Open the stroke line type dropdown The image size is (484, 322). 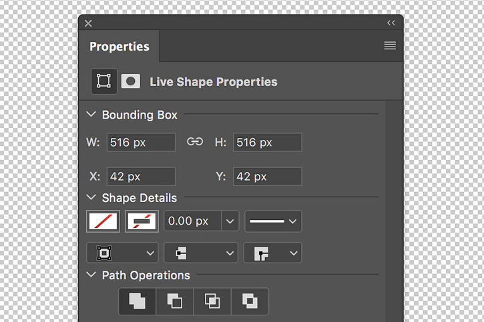pyautogui.click(x=273, y=221)
